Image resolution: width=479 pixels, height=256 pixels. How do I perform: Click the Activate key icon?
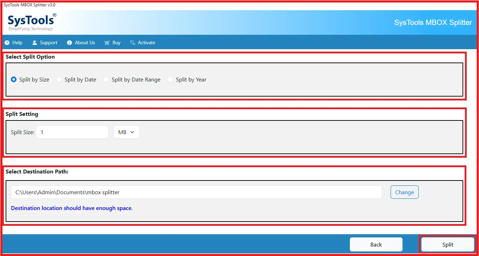(133, 42)
